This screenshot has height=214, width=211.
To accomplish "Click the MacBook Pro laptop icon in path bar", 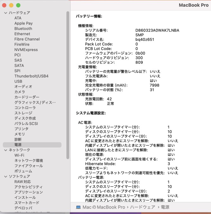I will (78, 207).
